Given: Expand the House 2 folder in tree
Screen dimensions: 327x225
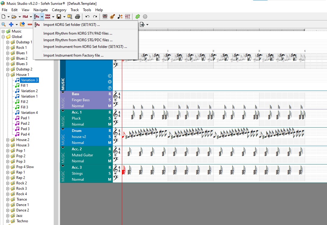Looking at the screenshot, I should (8, 140).
